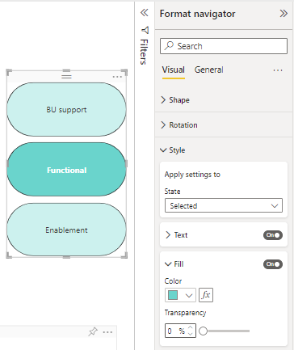The height and width of the screenshot is (350, 294).
Task: Turn off the Fill toggle
Action: point(273,264)
